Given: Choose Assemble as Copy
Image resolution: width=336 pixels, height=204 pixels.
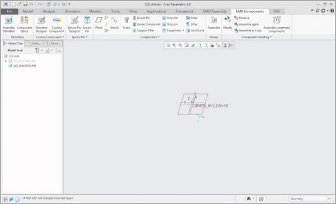Looking at the screenshot, I should pyautogui.click(x=248, y=30).
